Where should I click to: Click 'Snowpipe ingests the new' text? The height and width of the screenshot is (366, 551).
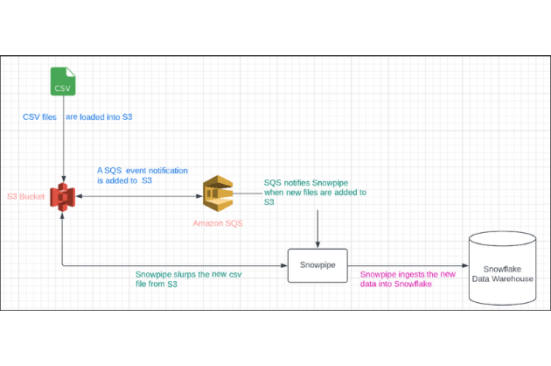pyautogui.click(x=408, y=274)
